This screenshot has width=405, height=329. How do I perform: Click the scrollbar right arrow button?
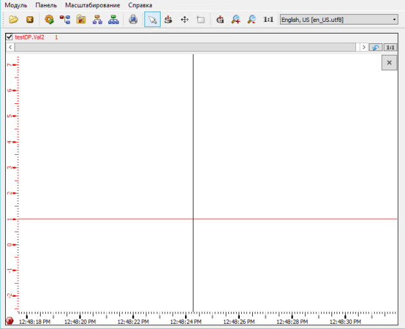pyautogui.click(x=364, y=48)
